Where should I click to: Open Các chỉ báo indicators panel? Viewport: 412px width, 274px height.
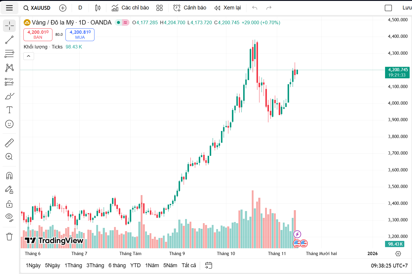[130, 8]
